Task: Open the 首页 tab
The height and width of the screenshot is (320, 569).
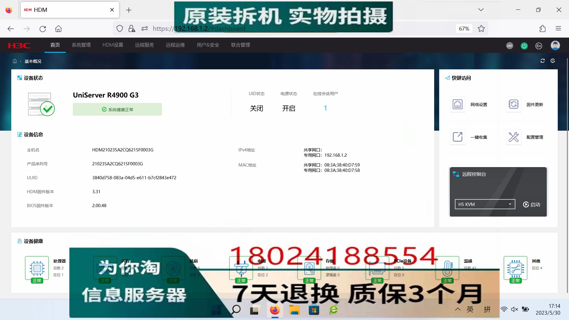Action: coord(55,45)
